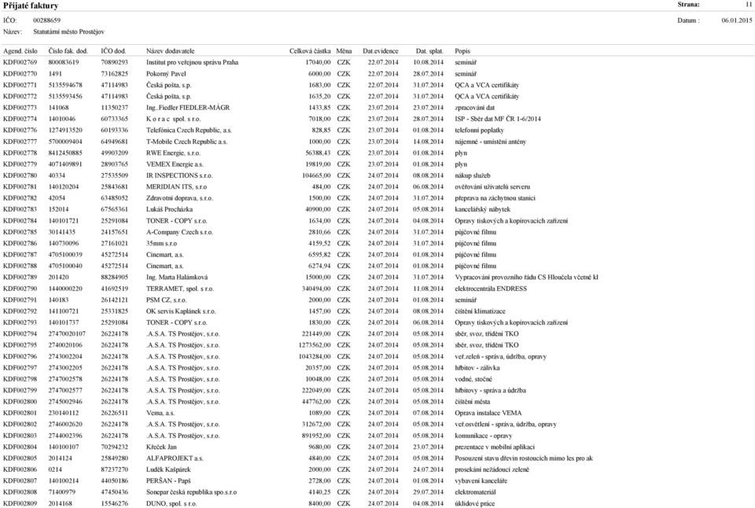Click invoice number 4705100039
Image resolution: width=755 pixels, height=508 pixels.
[x=65, y=255]
